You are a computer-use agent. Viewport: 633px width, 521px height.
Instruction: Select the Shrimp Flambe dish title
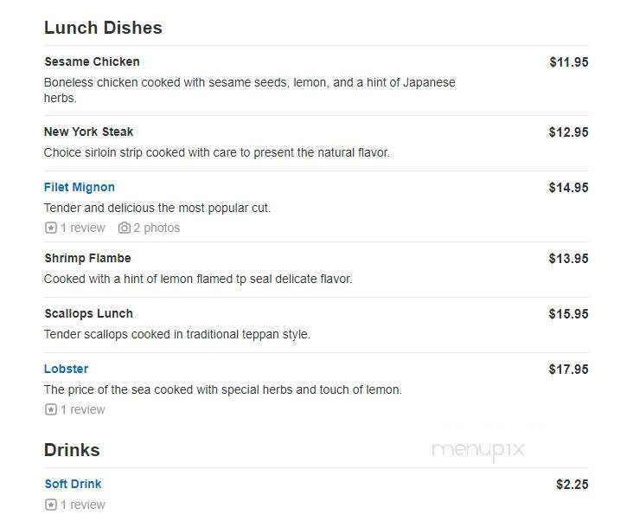coord(87,258)
